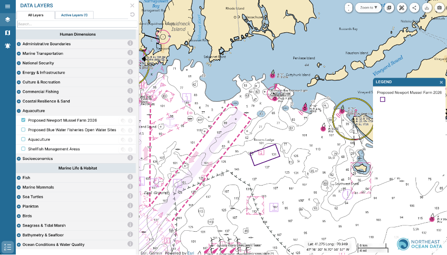Expand Sea Turtles category

click(19, 197)
